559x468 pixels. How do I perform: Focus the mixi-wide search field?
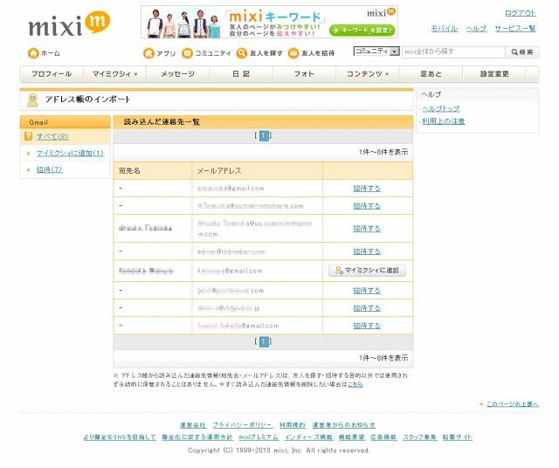pos(453,52)
